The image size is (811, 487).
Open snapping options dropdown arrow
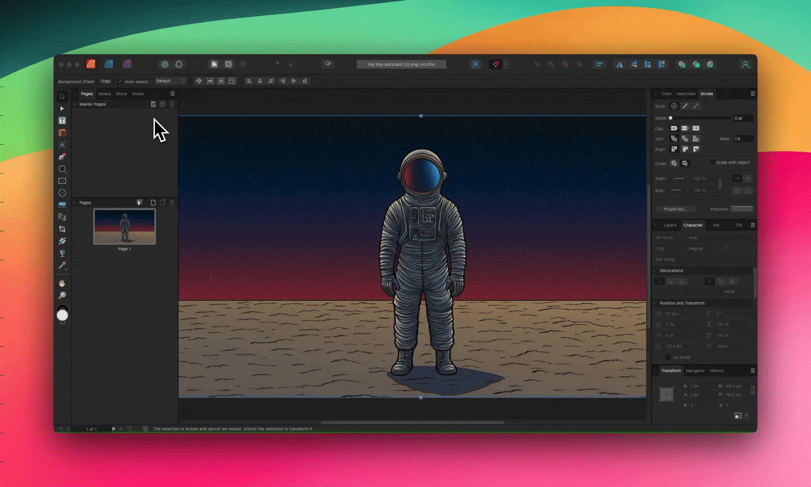[x=506, y=64]
